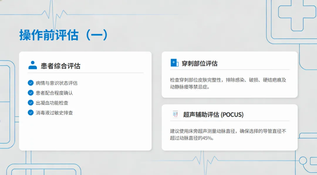Image resolution: width=317 pixels, height=175 pixels.
Task: Click the ultrasound icon beside 超声辅助评估
Action: click(175, 114)
